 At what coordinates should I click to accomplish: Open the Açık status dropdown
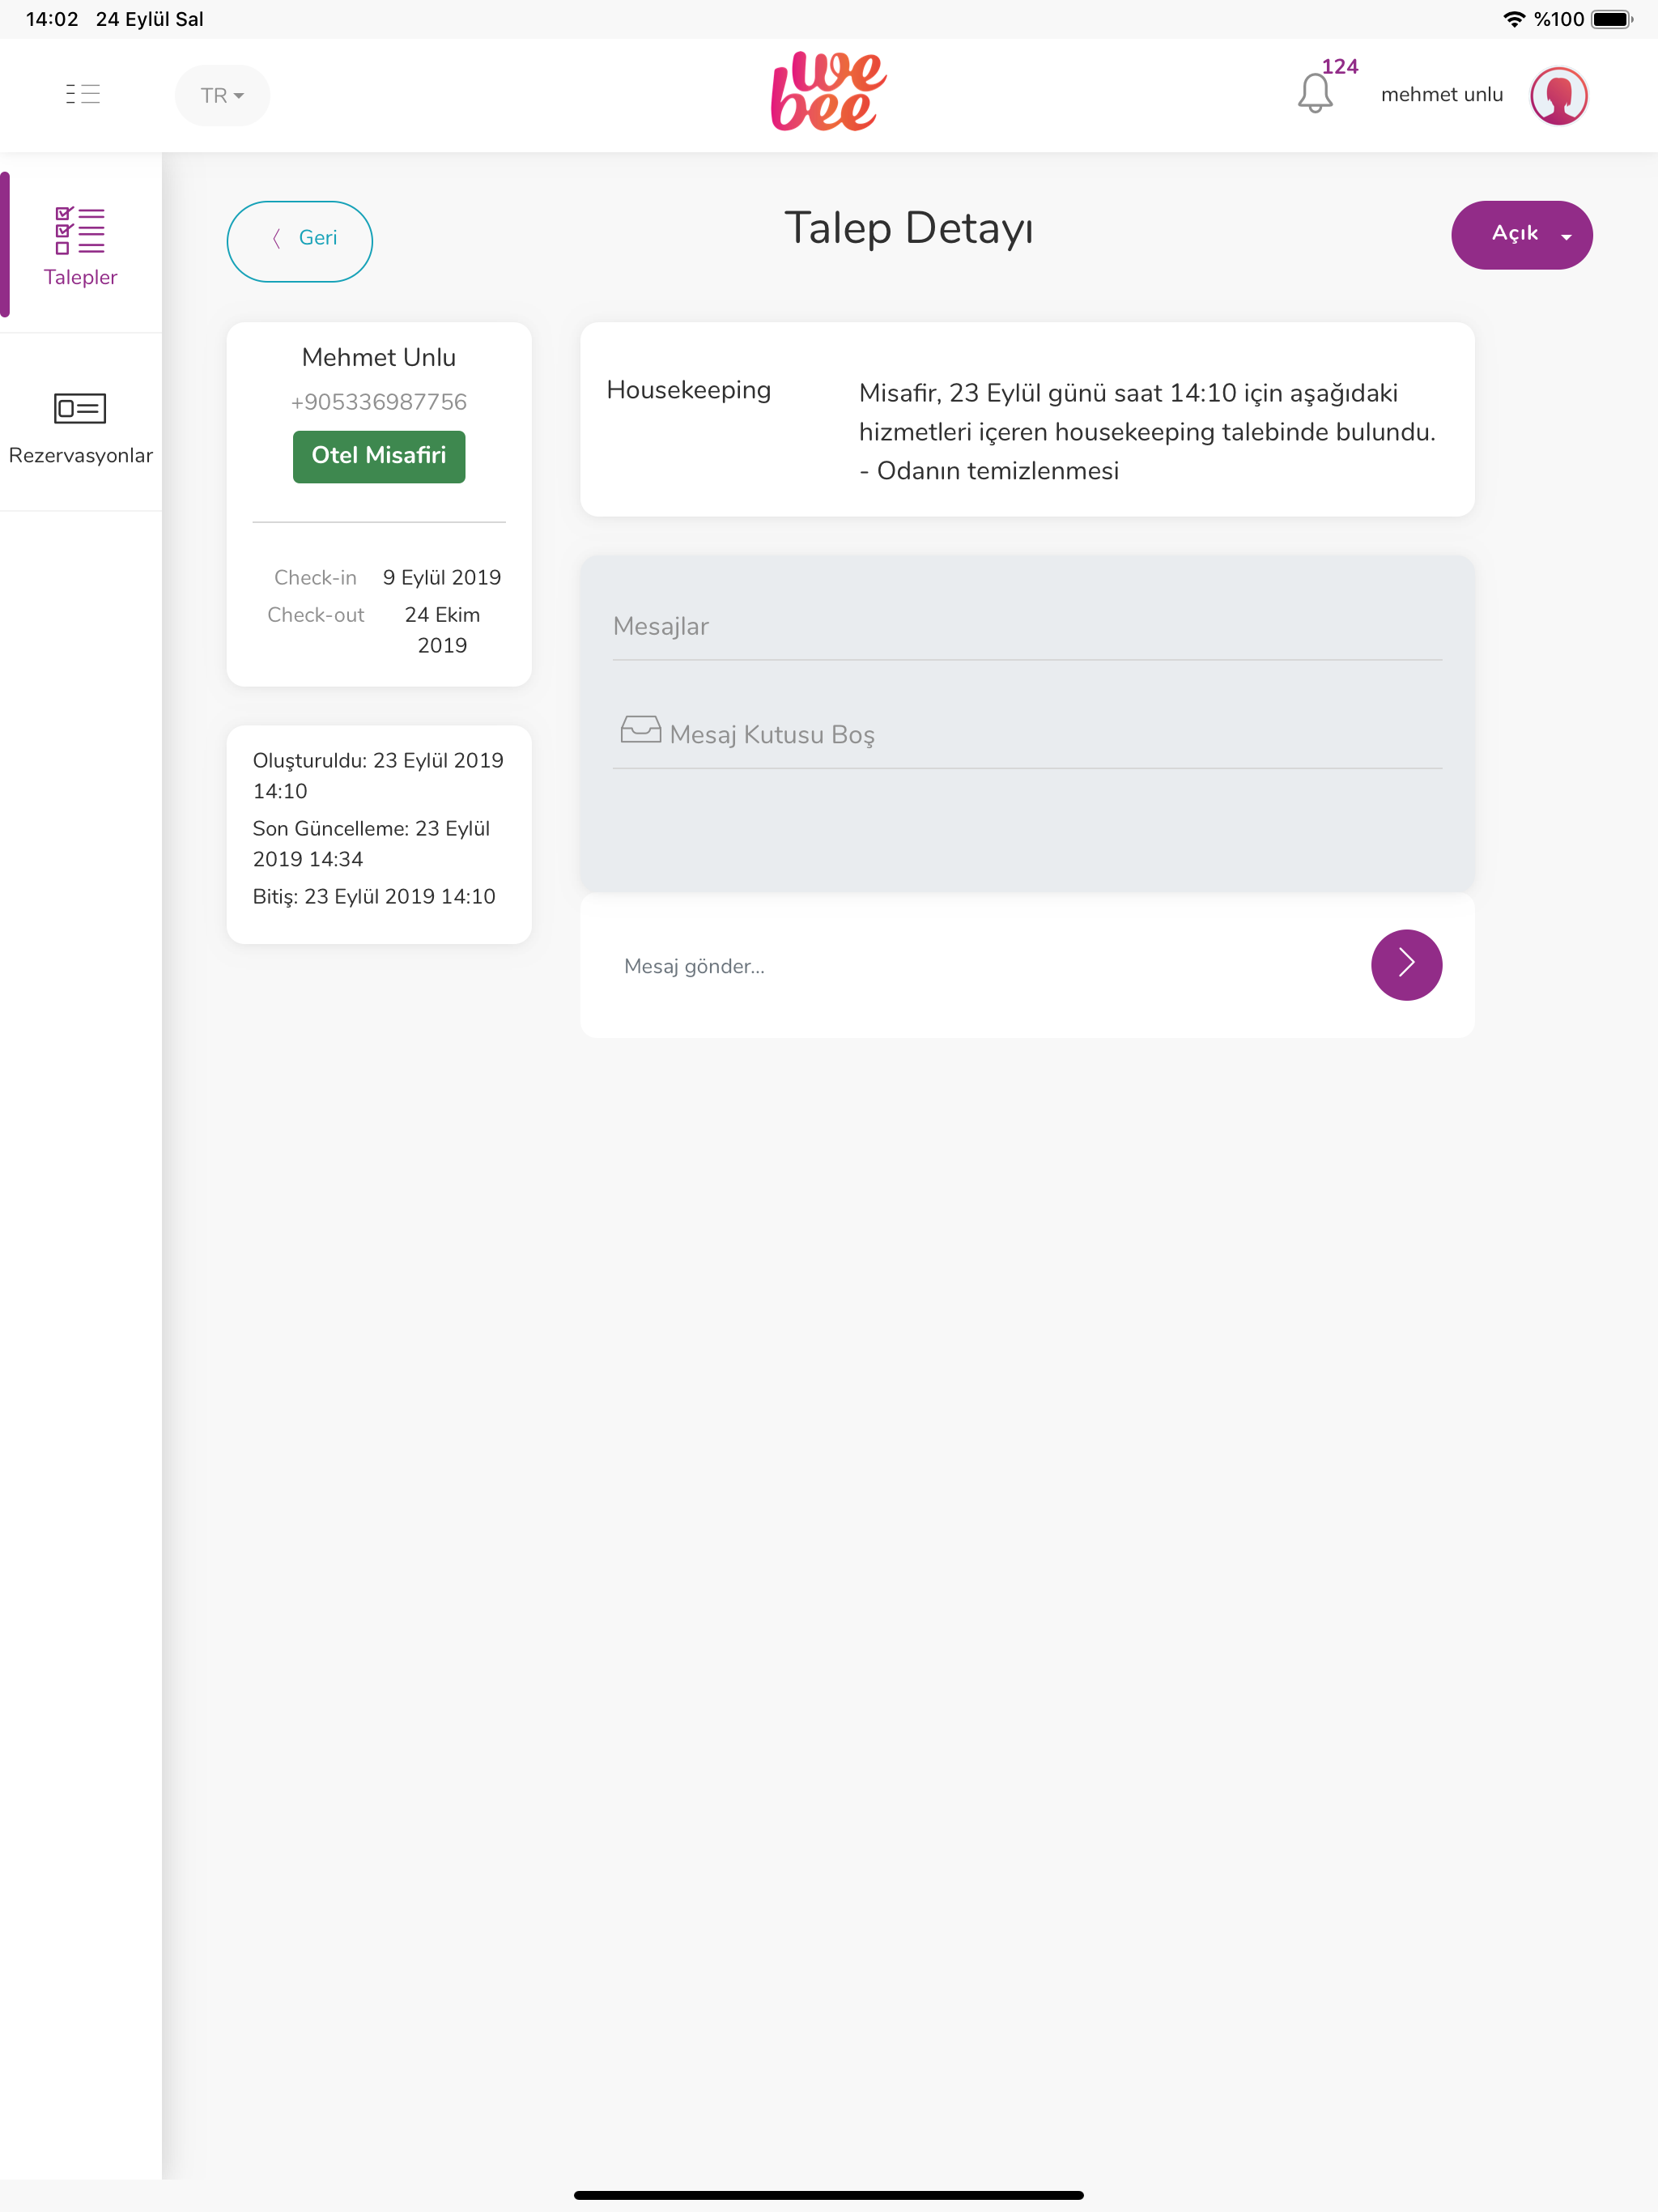coord(1521,235)
